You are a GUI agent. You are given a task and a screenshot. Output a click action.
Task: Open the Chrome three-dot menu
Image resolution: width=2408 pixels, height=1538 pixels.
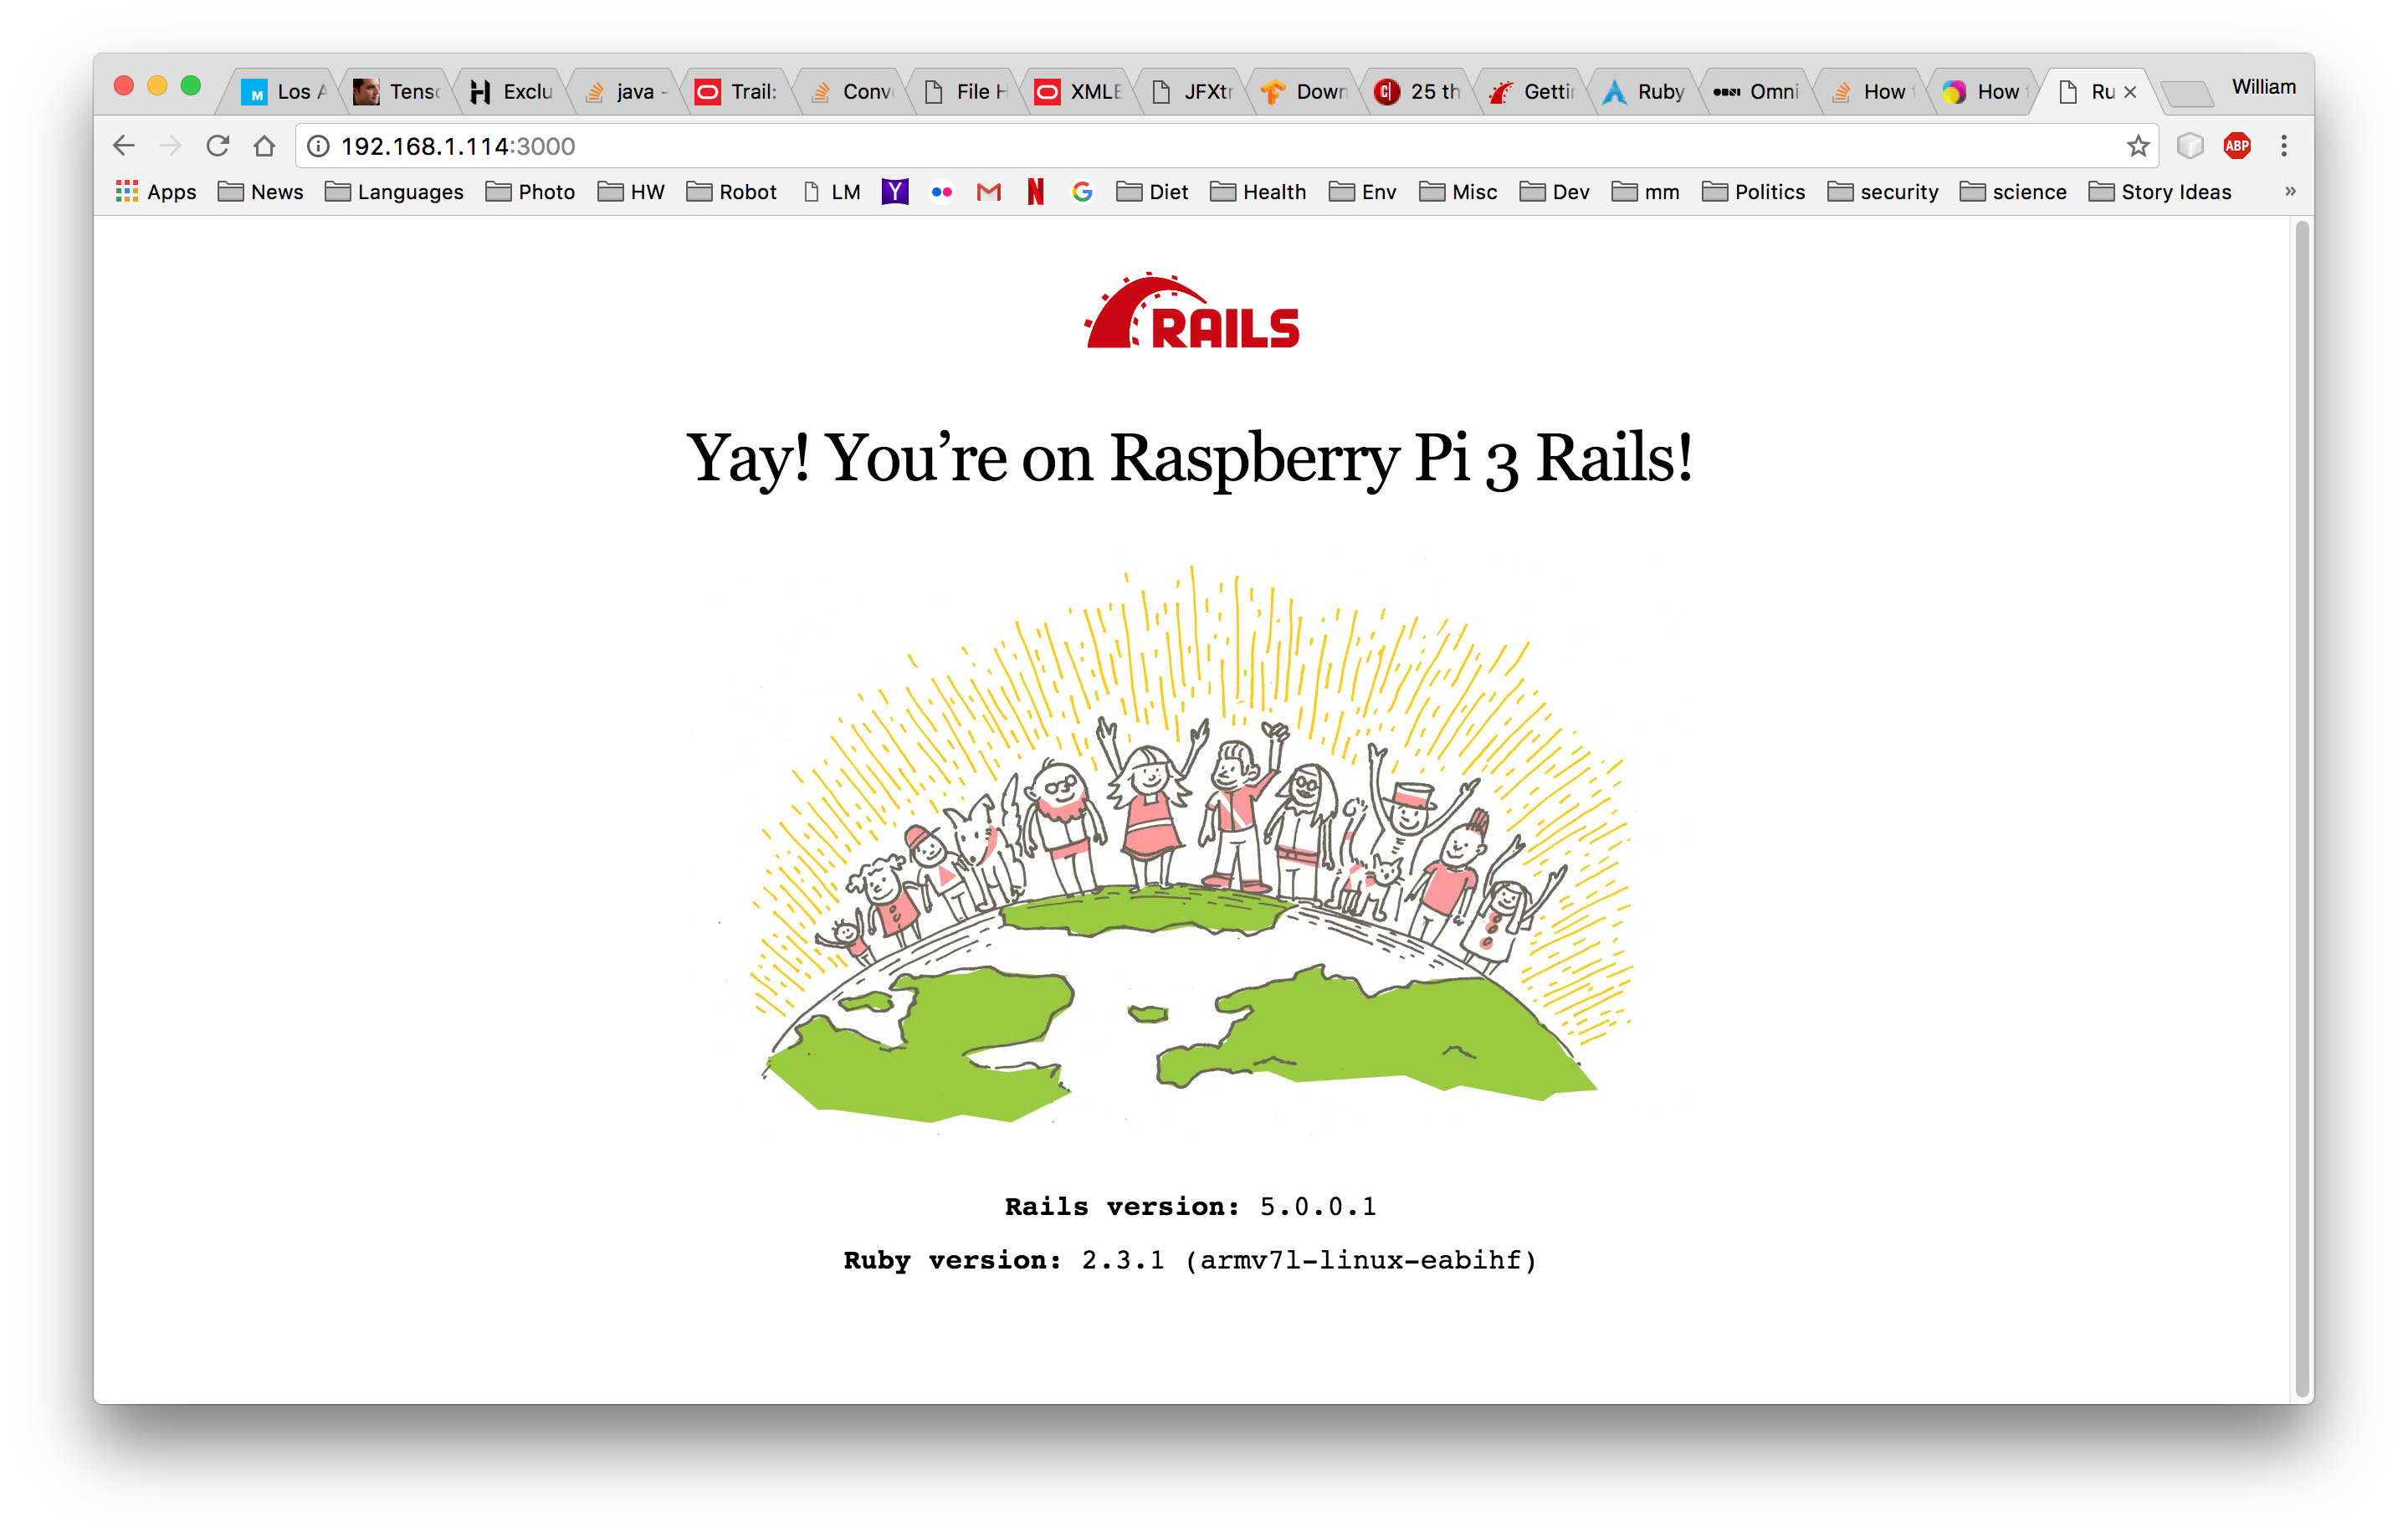click(2284, 146)
